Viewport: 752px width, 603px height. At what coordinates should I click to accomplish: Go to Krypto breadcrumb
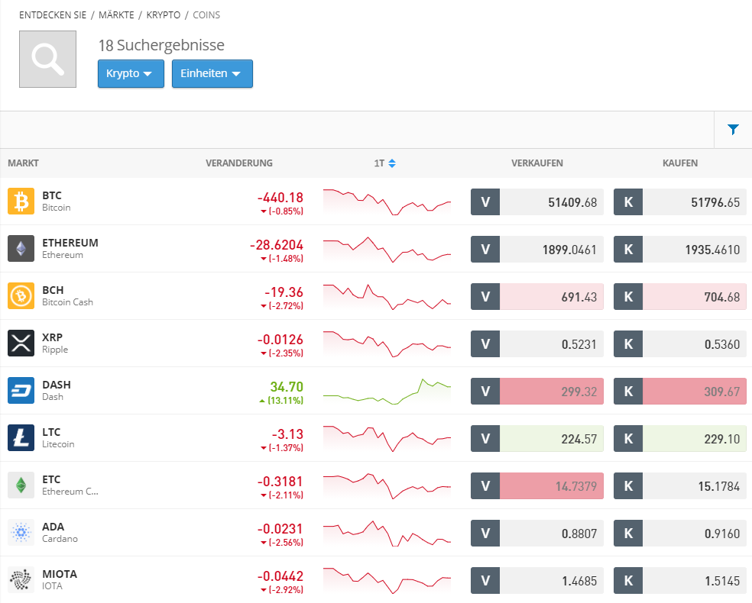(x=163, y=15)
